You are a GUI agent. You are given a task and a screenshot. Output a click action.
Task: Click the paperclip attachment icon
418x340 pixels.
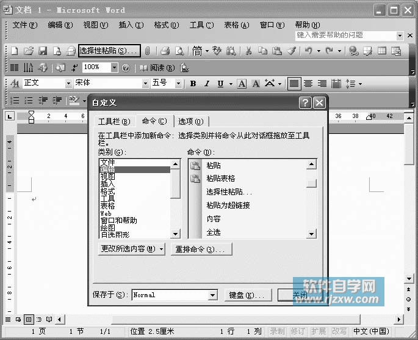click(148, 51)
